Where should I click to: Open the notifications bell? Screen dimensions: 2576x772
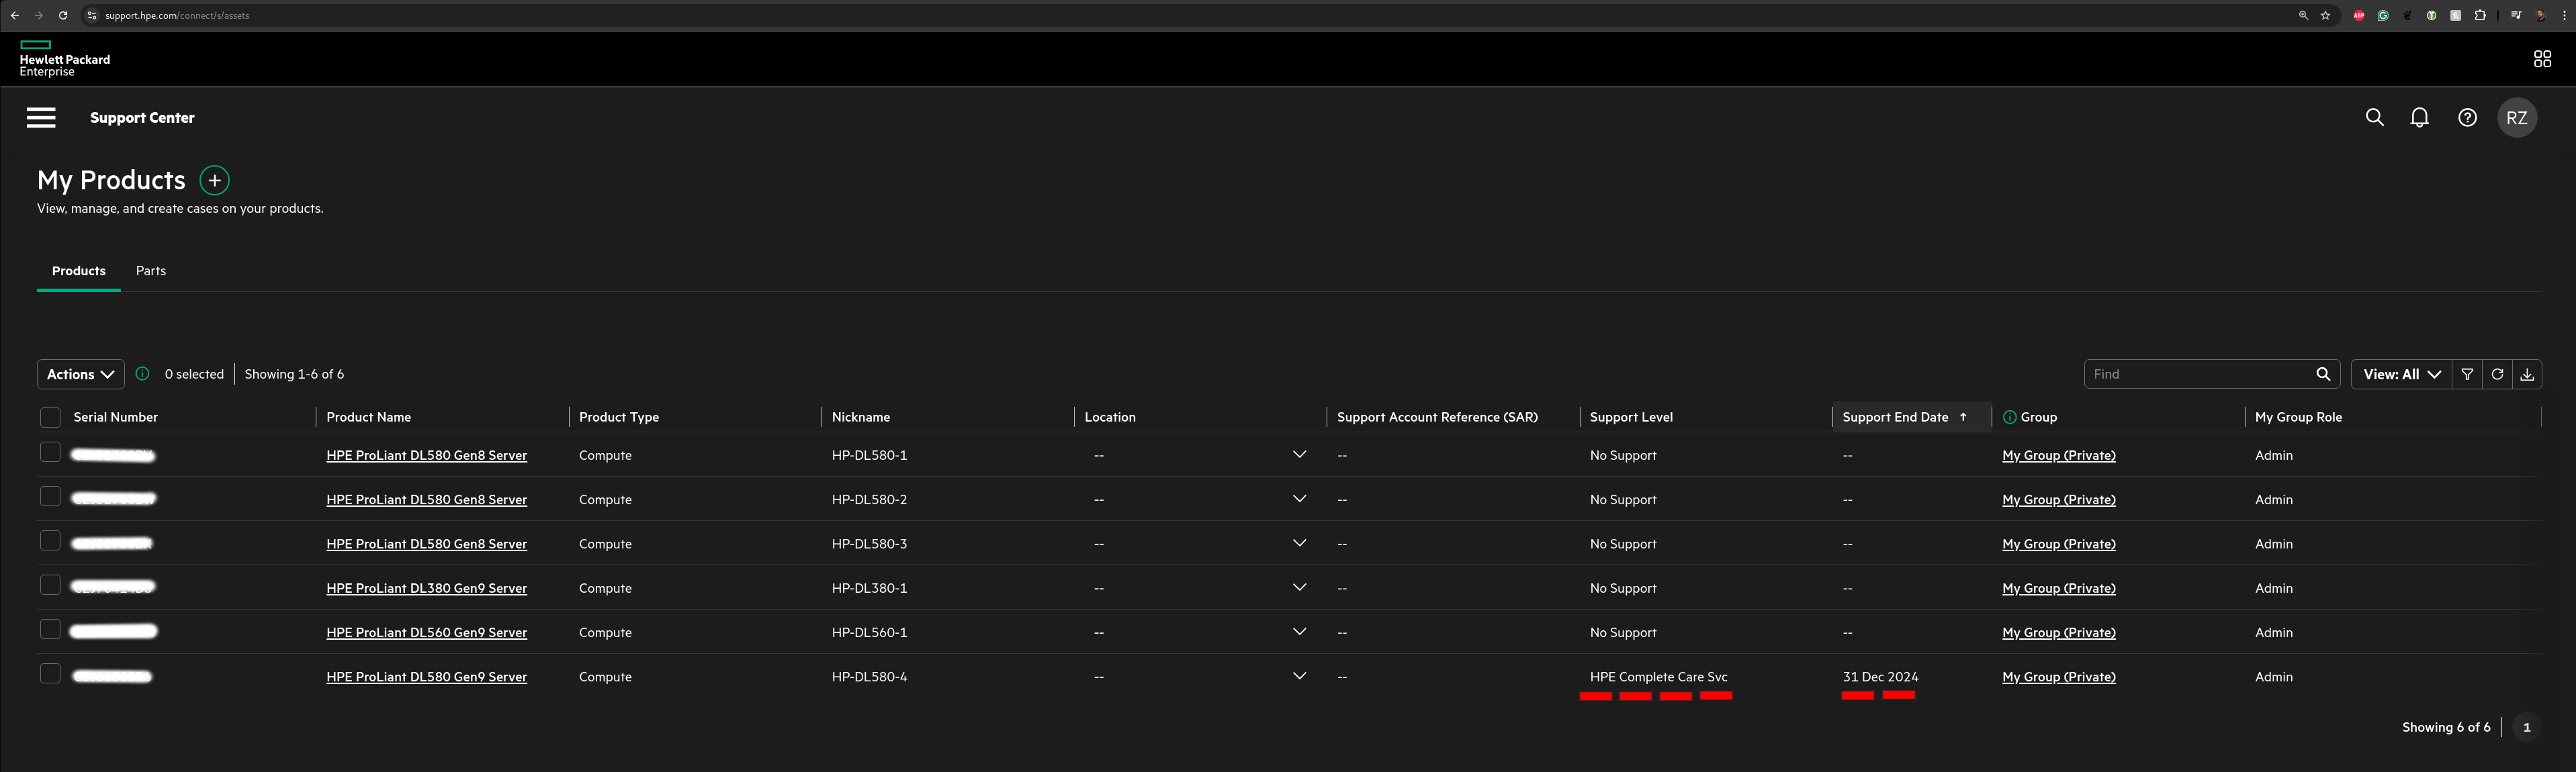tap(2419, 118)
